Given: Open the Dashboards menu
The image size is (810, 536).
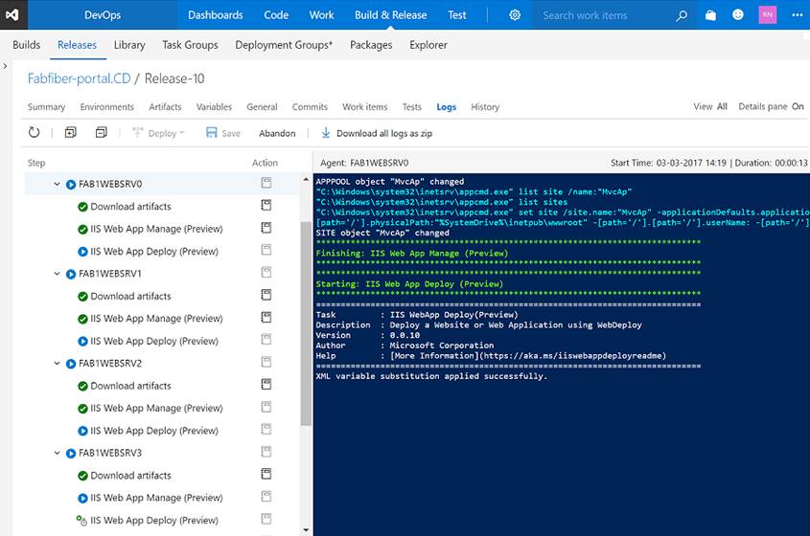Looking at the screenshot, I should [x=216, y=15].
